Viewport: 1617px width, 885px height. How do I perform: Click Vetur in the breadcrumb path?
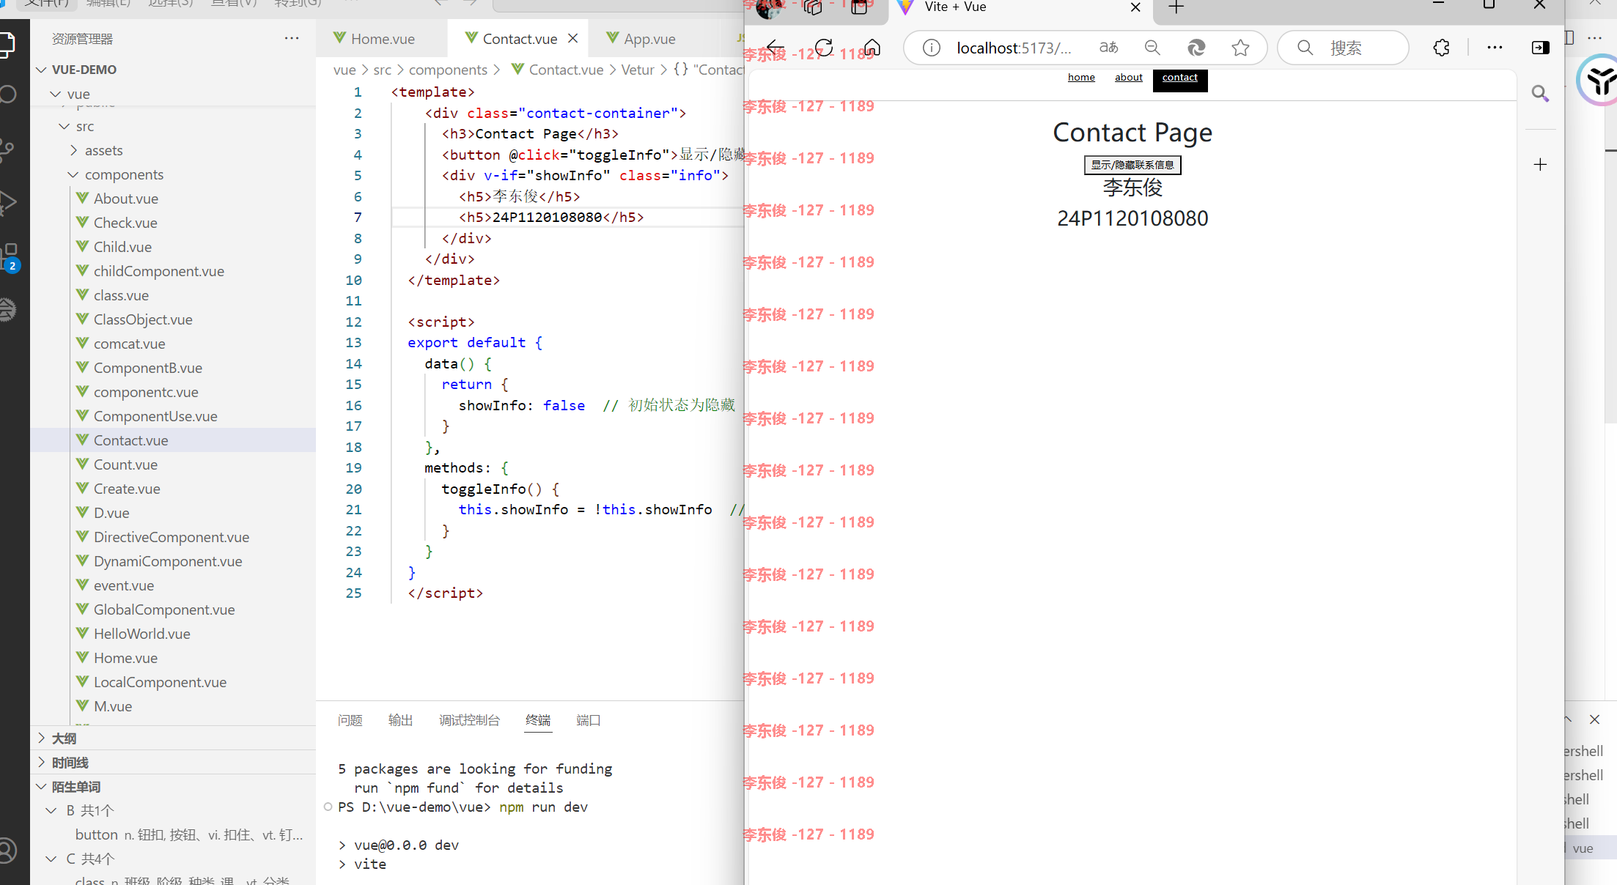pyautogui.click(x=638, y=70)
